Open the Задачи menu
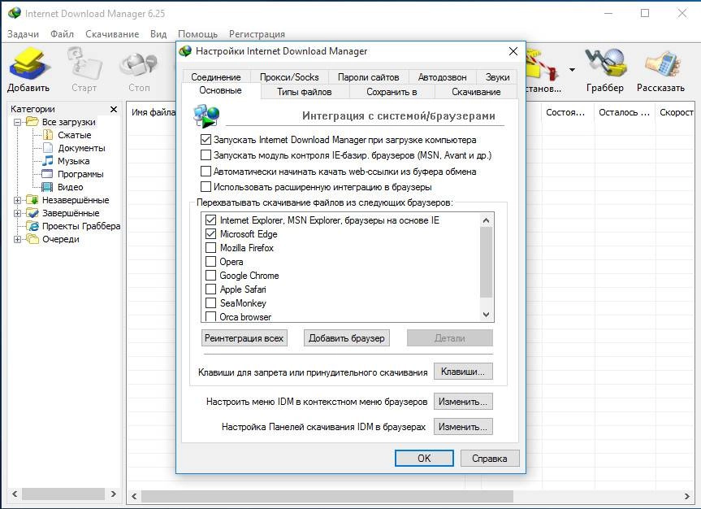The height and width of the screenshot is (509, 701). [x=23, y=34]
